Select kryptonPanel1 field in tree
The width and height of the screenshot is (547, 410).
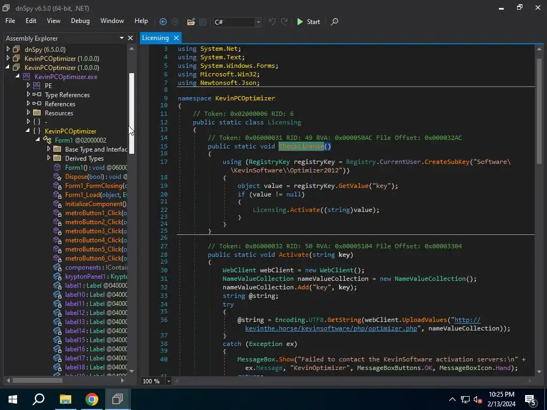point(96,276)
